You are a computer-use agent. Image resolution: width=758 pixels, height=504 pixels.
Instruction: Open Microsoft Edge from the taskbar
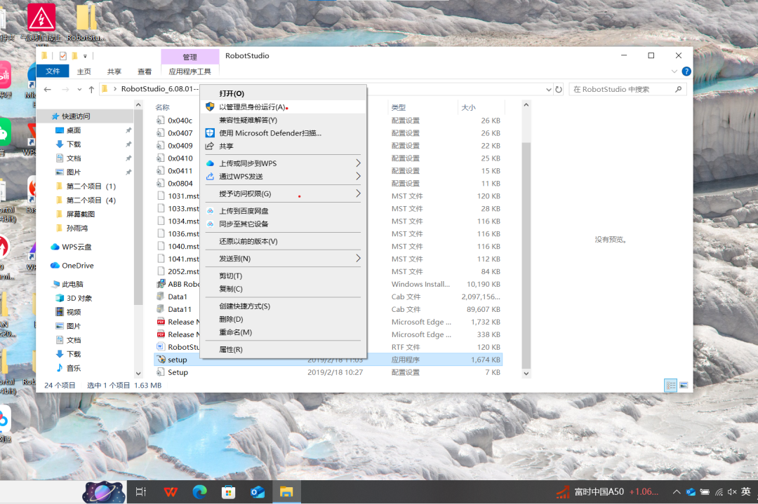[x=200, y=492]
